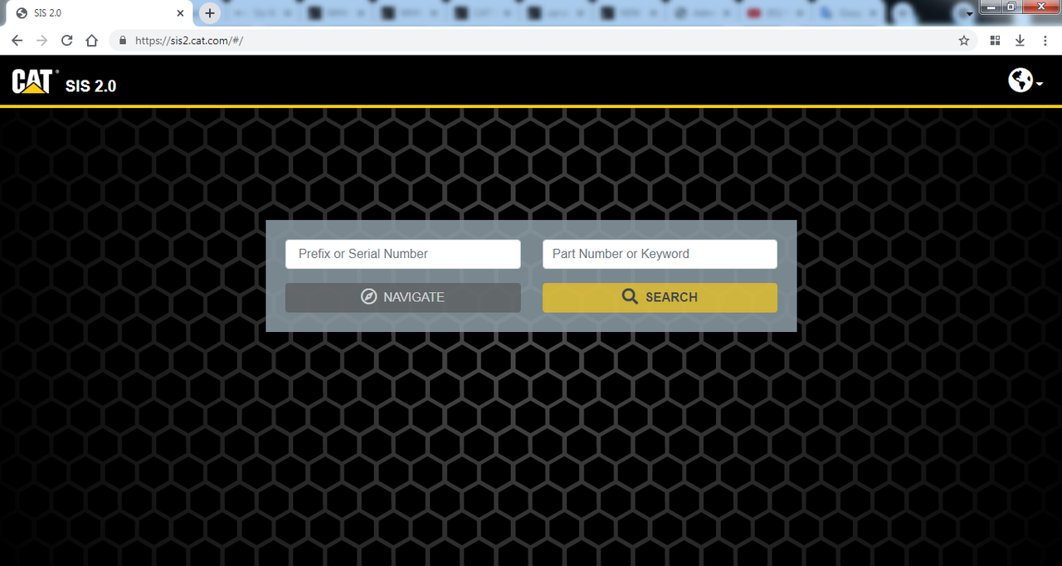1062x566 pixels.
Task: Open the globe language menu
Action: point(1025,81)
